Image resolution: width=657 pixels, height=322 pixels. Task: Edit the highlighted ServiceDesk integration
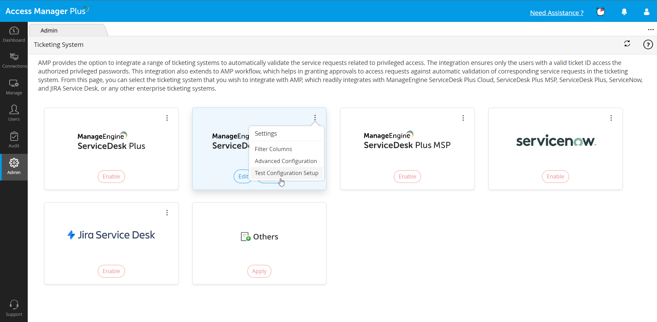tap(243, 176)
